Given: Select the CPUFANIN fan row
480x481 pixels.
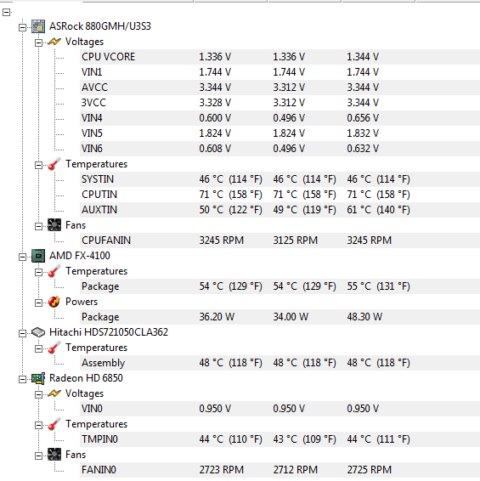Looking at the screenshot, I should point(280,240).
